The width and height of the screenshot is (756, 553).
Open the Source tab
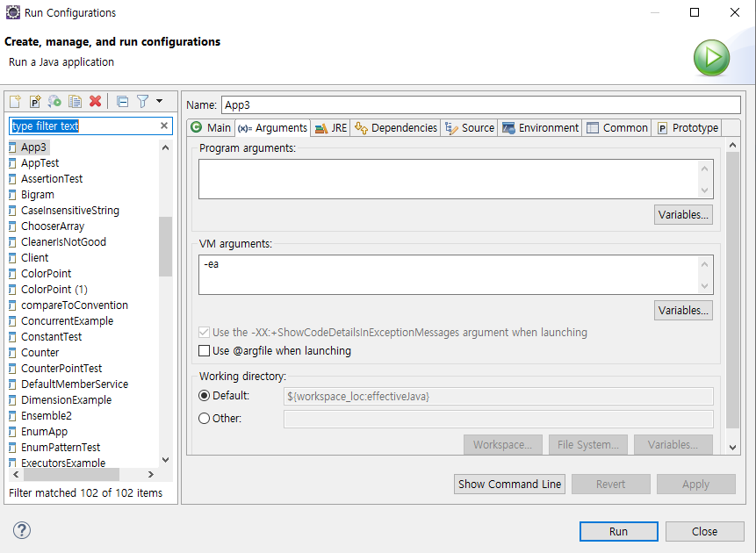[x=470, y=128]
